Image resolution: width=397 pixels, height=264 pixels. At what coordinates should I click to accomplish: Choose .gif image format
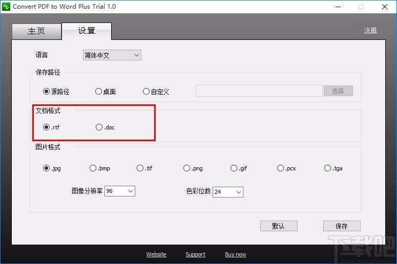tap(239, 168)
